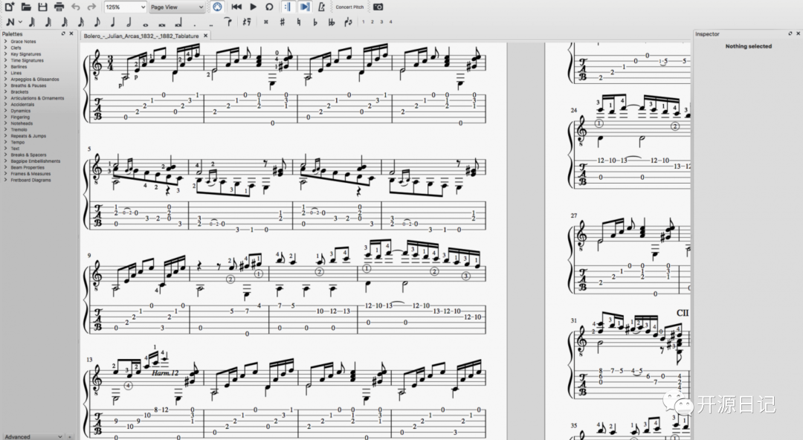The image size is (803, 440).
Task: Switch to voice 3
Action: (x=381, y=22)
